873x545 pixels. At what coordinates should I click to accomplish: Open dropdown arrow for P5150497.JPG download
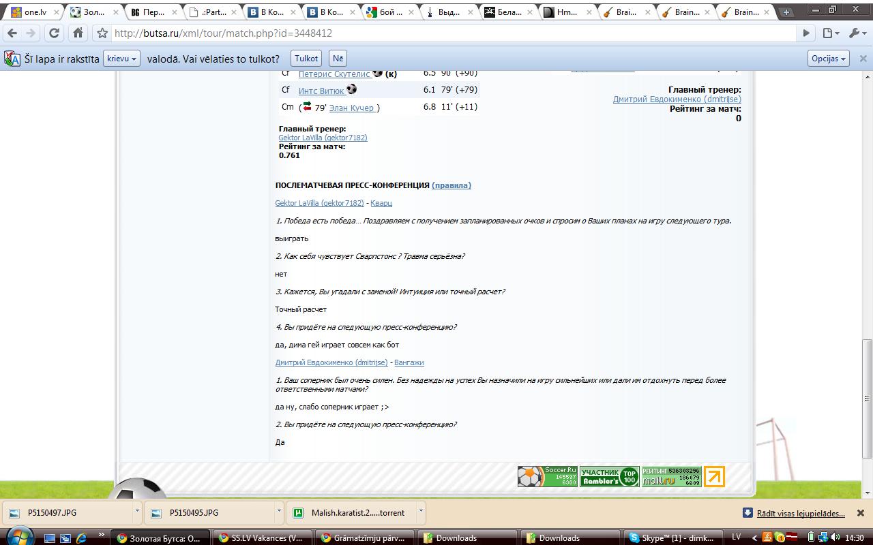(x=137, y=510)
